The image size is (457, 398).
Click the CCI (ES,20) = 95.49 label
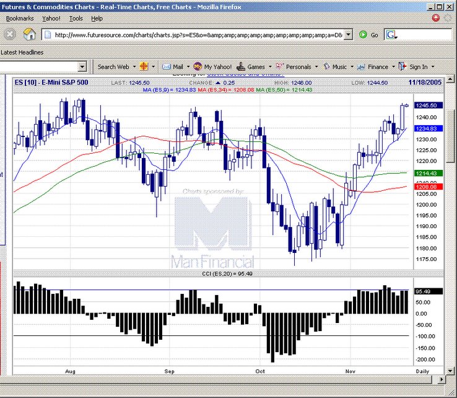(227, 273)
